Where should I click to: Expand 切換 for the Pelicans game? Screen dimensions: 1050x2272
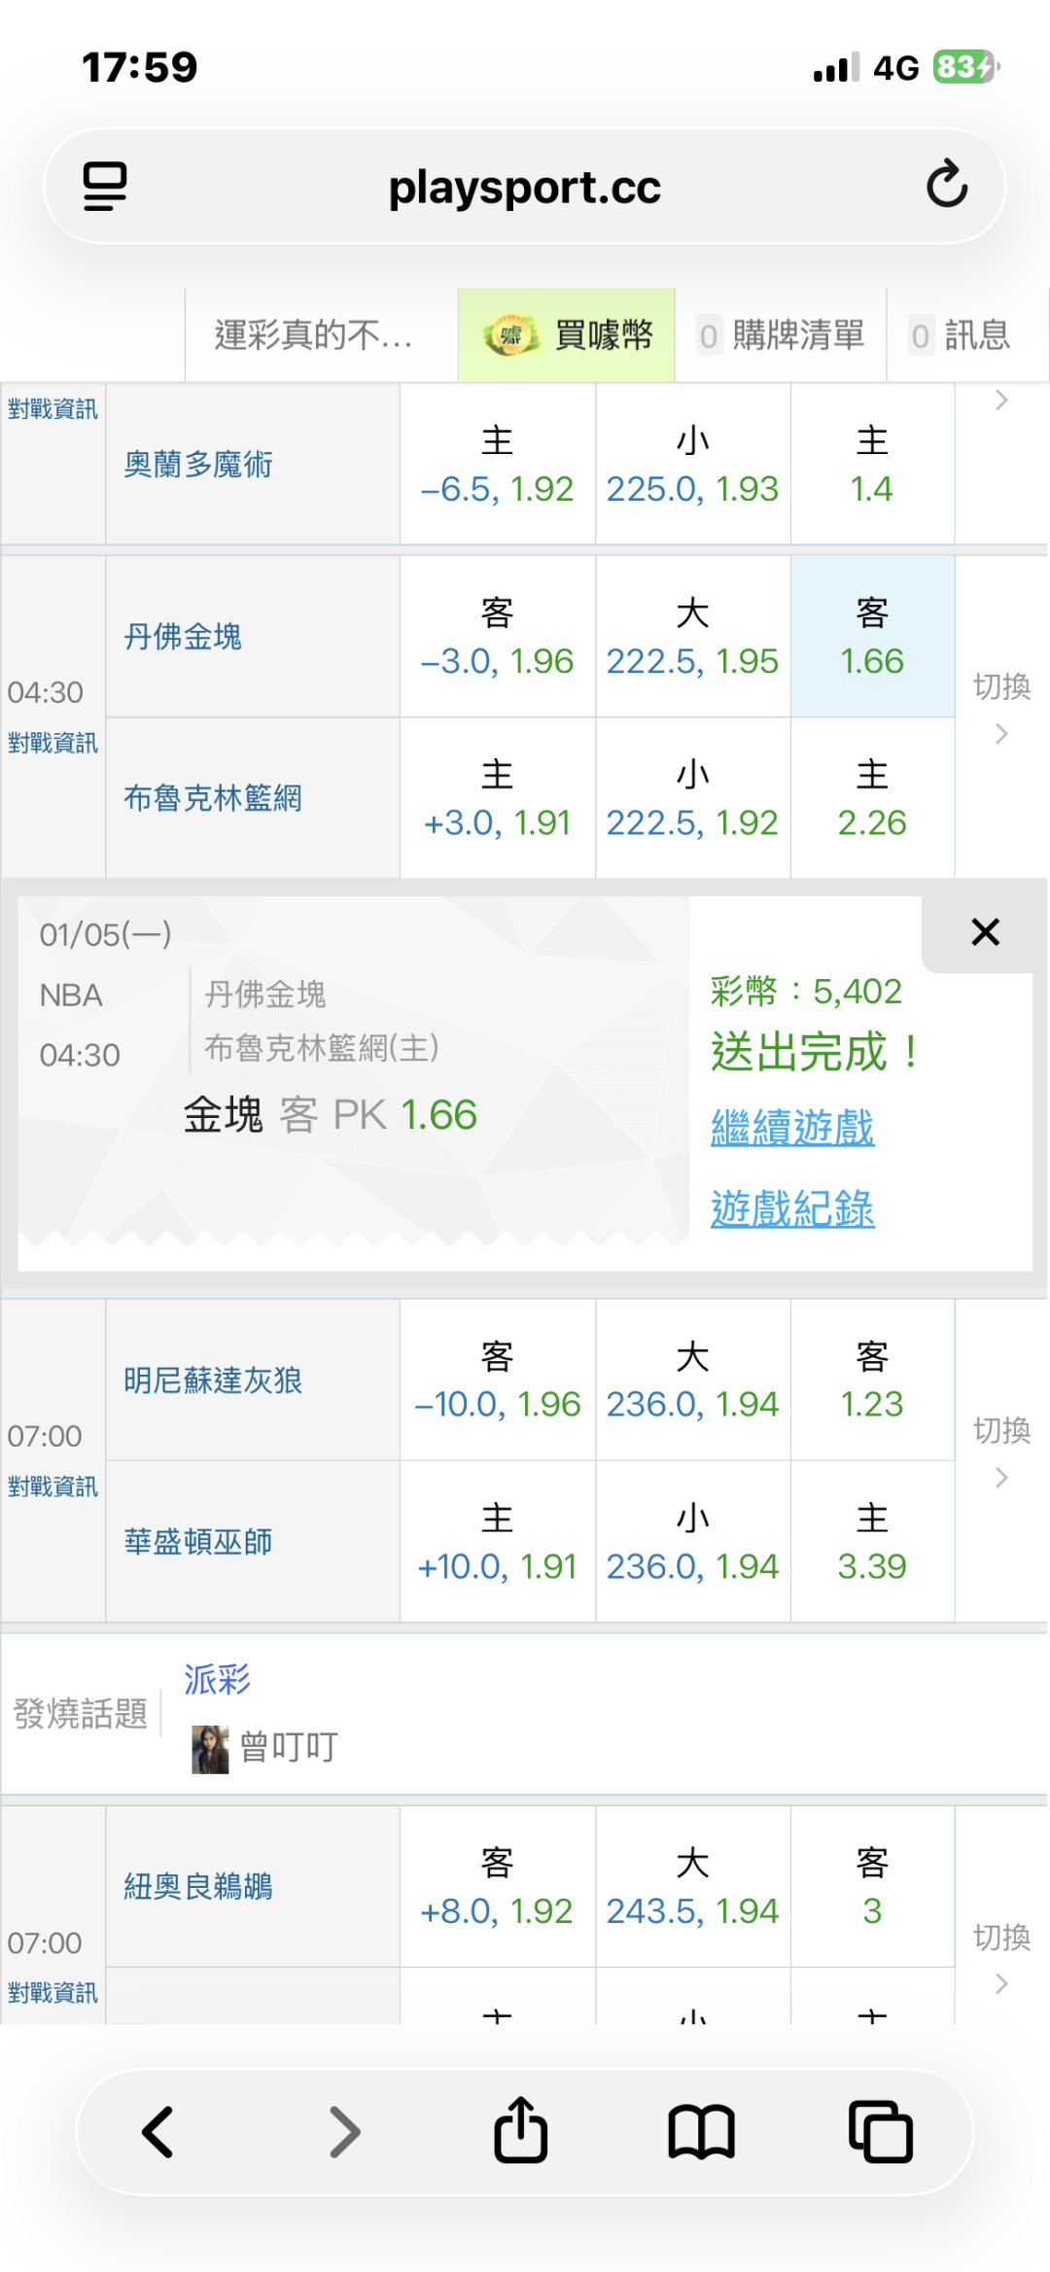point(1001,1958)
